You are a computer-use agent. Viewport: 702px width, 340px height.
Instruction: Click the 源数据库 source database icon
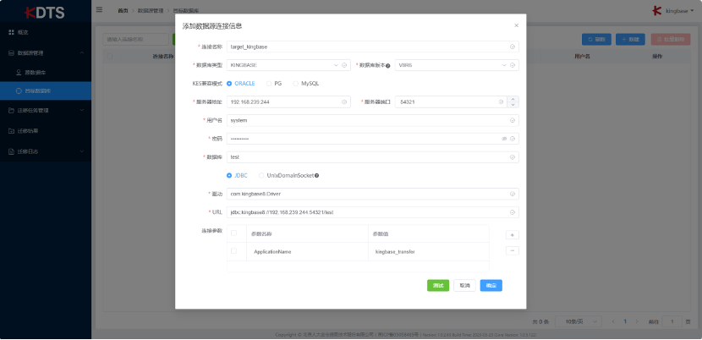pos(19,72)
